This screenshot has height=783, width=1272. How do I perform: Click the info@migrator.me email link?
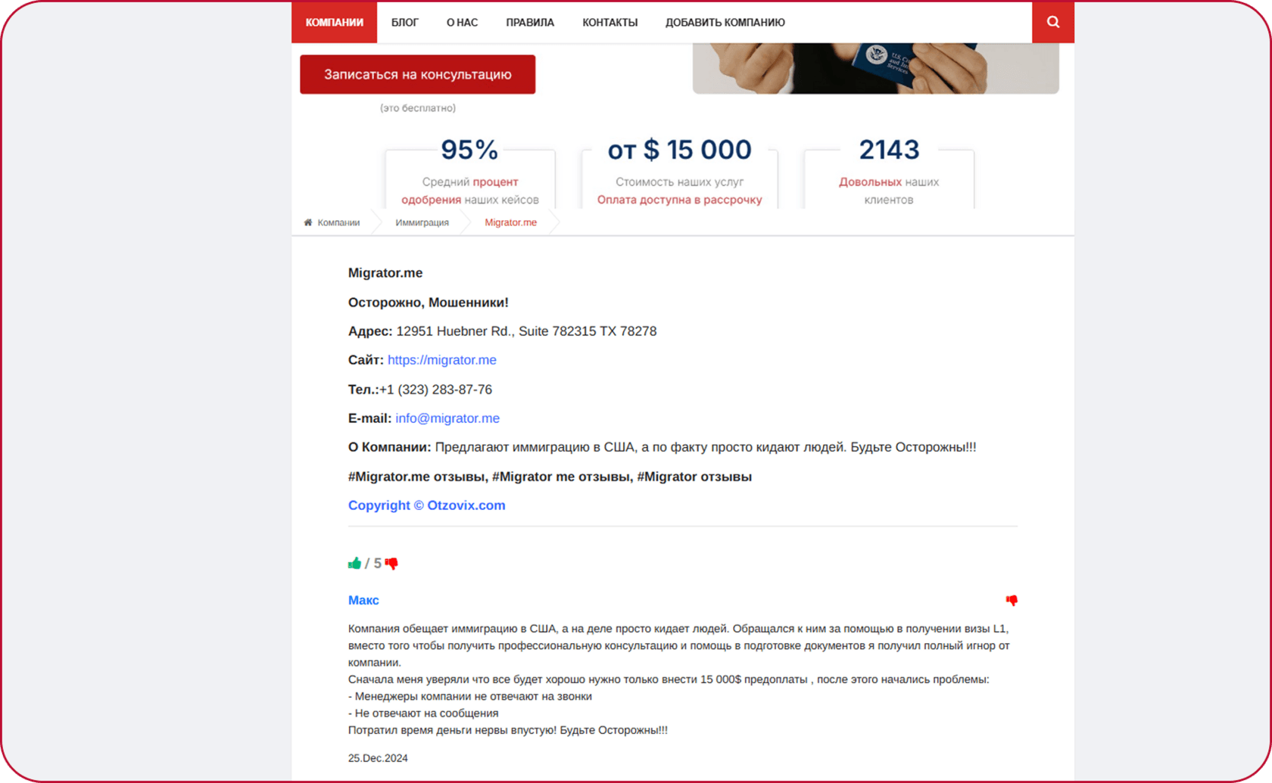pos(447,418)
